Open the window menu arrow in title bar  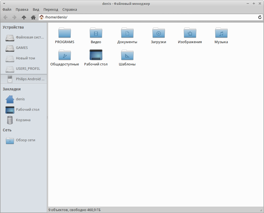tap(4, 3)
